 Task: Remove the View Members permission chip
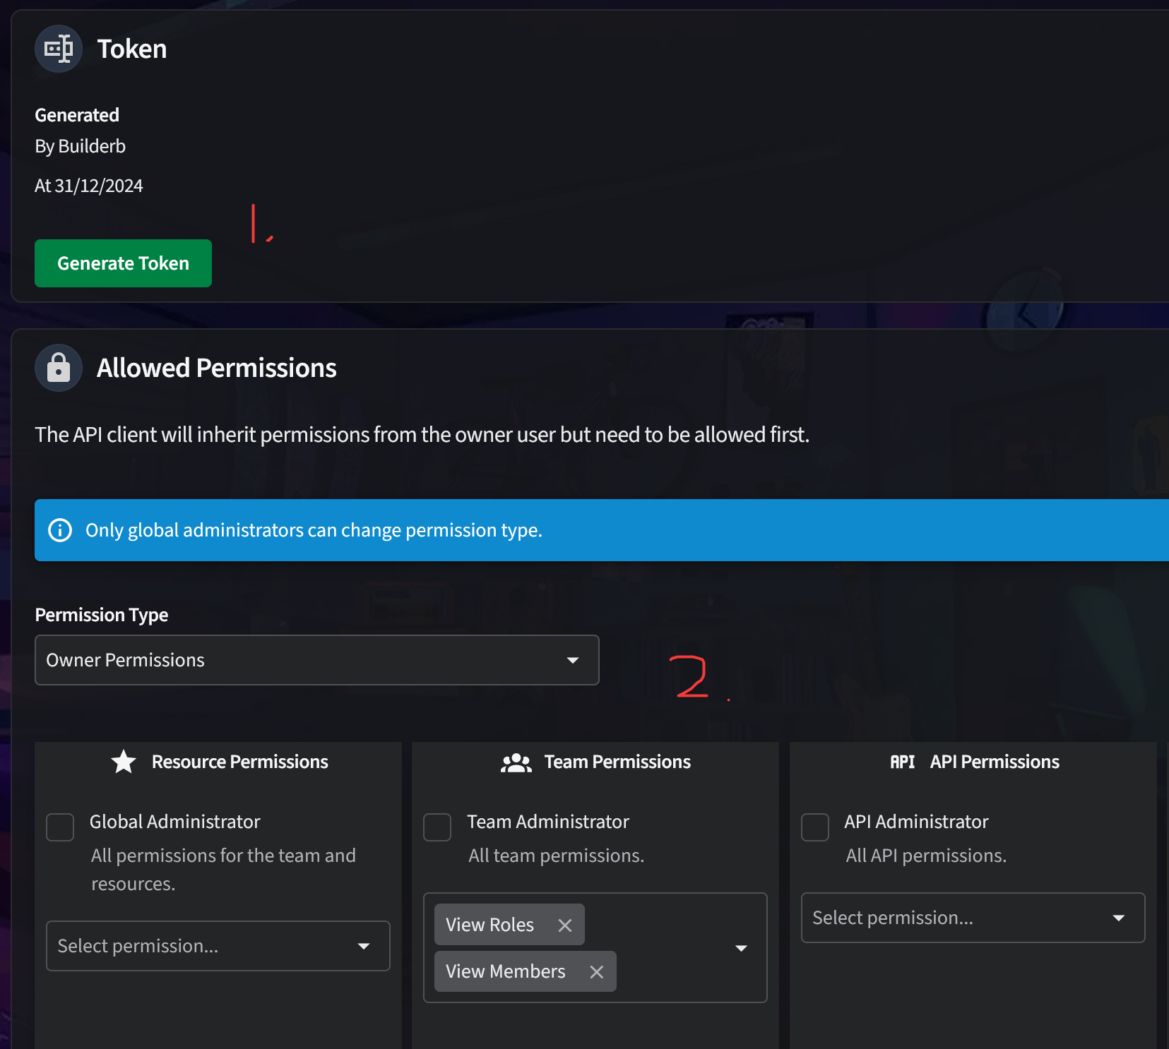pyautogui.click(x=596, y=972)
